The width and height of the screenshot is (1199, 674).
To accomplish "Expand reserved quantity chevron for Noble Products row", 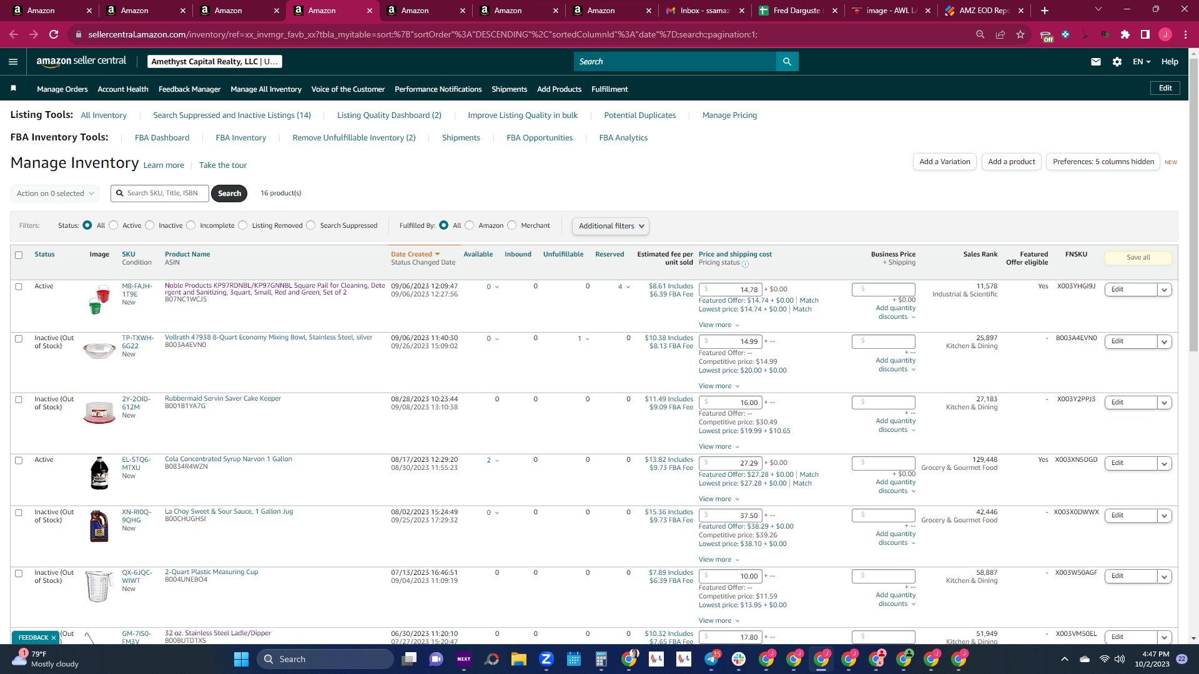I will click(x=628, y=287).
